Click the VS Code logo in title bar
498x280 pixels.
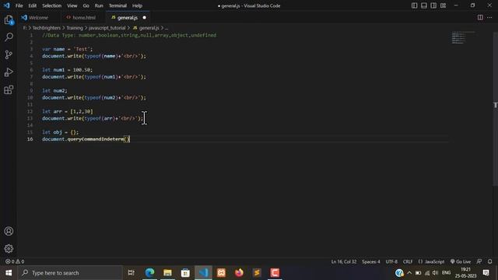(x=7, y=5)
